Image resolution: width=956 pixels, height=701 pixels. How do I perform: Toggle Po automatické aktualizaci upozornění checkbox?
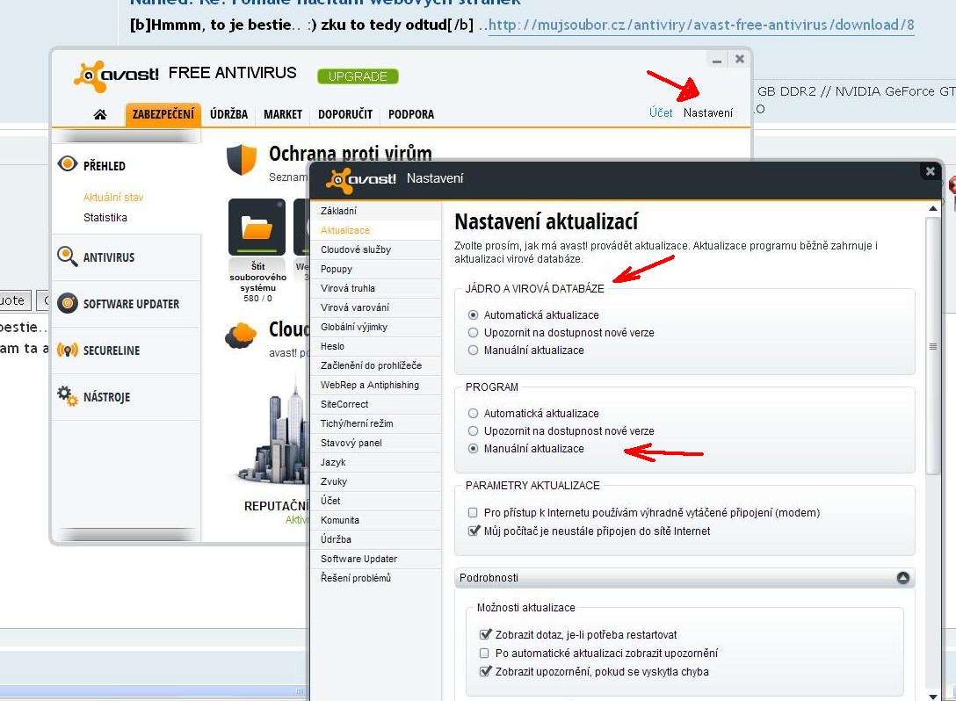pyautogui.click(x=484, y=654)
